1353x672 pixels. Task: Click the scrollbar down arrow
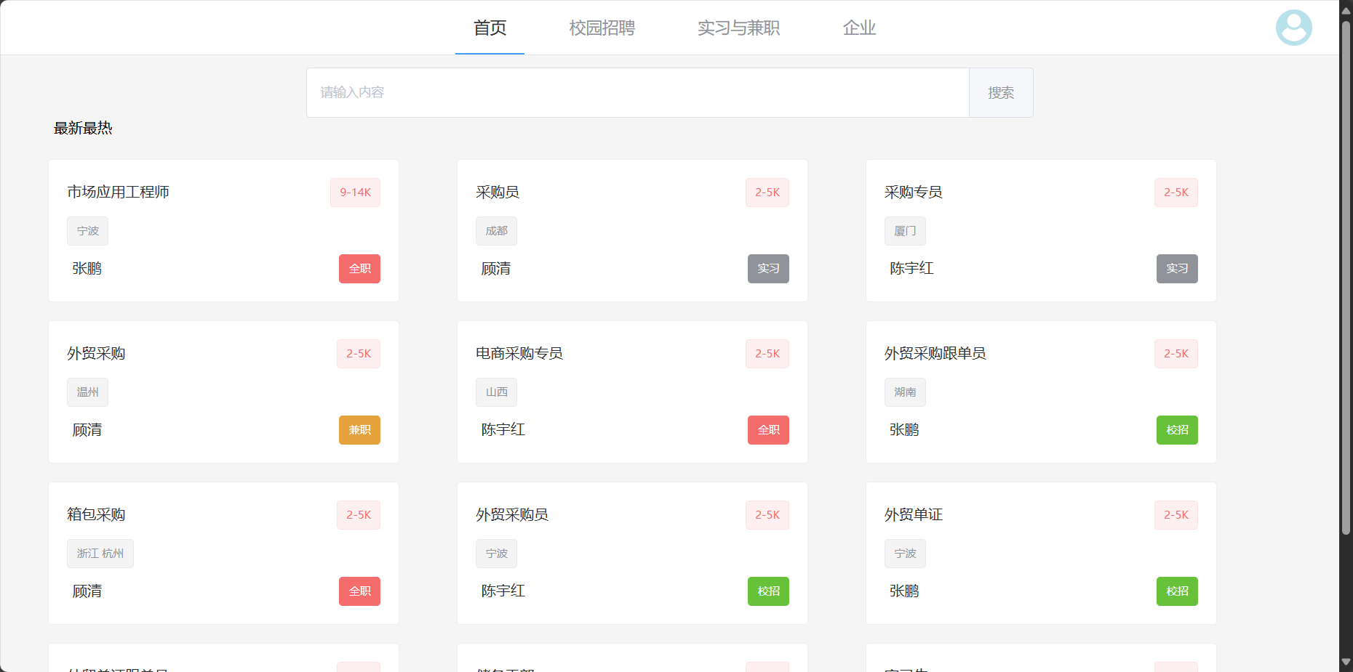pos(1346,663)
